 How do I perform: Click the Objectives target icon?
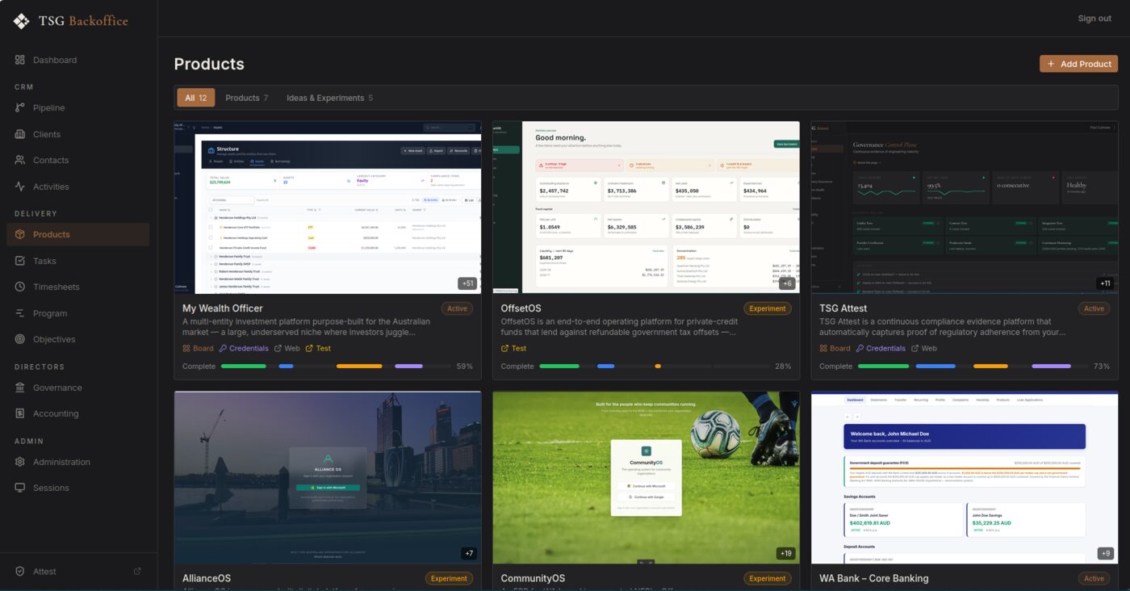20,339
